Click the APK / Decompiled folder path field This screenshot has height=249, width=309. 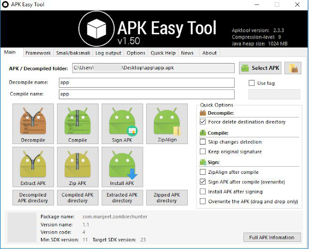point(154,68)
